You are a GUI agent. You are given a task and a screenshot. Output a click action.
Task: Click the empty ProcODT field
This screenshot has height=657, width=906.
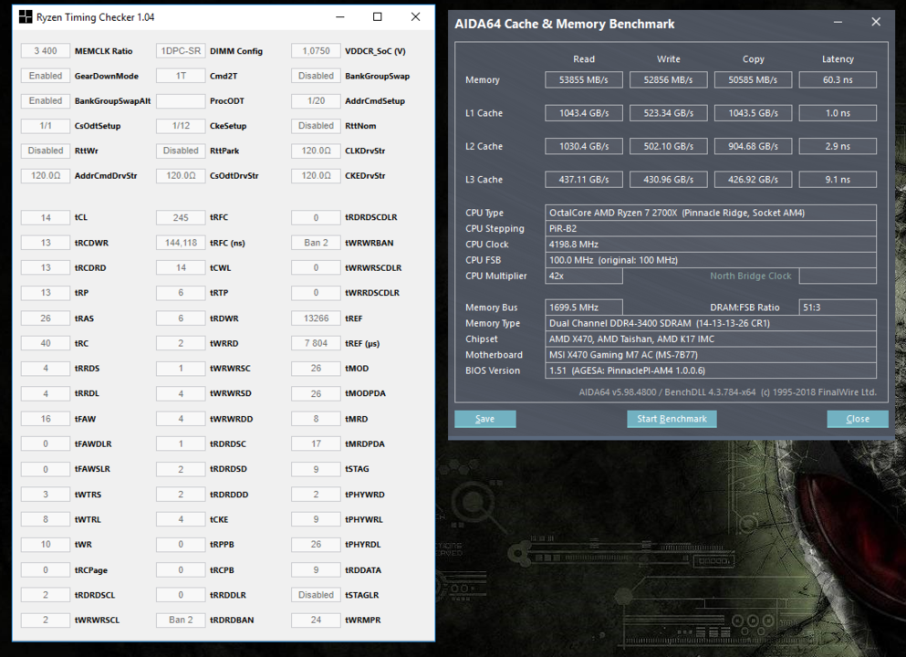click(x=181, y=100)
